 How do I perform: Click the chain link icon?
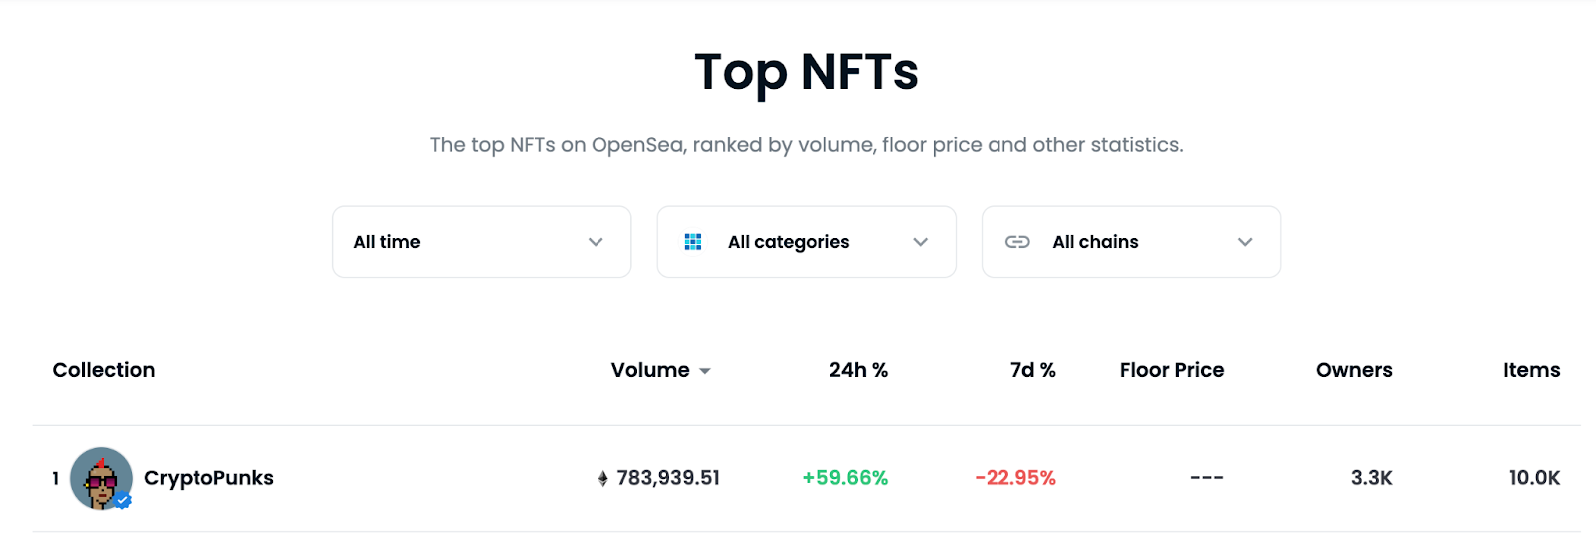click(x=1017, y=242)
